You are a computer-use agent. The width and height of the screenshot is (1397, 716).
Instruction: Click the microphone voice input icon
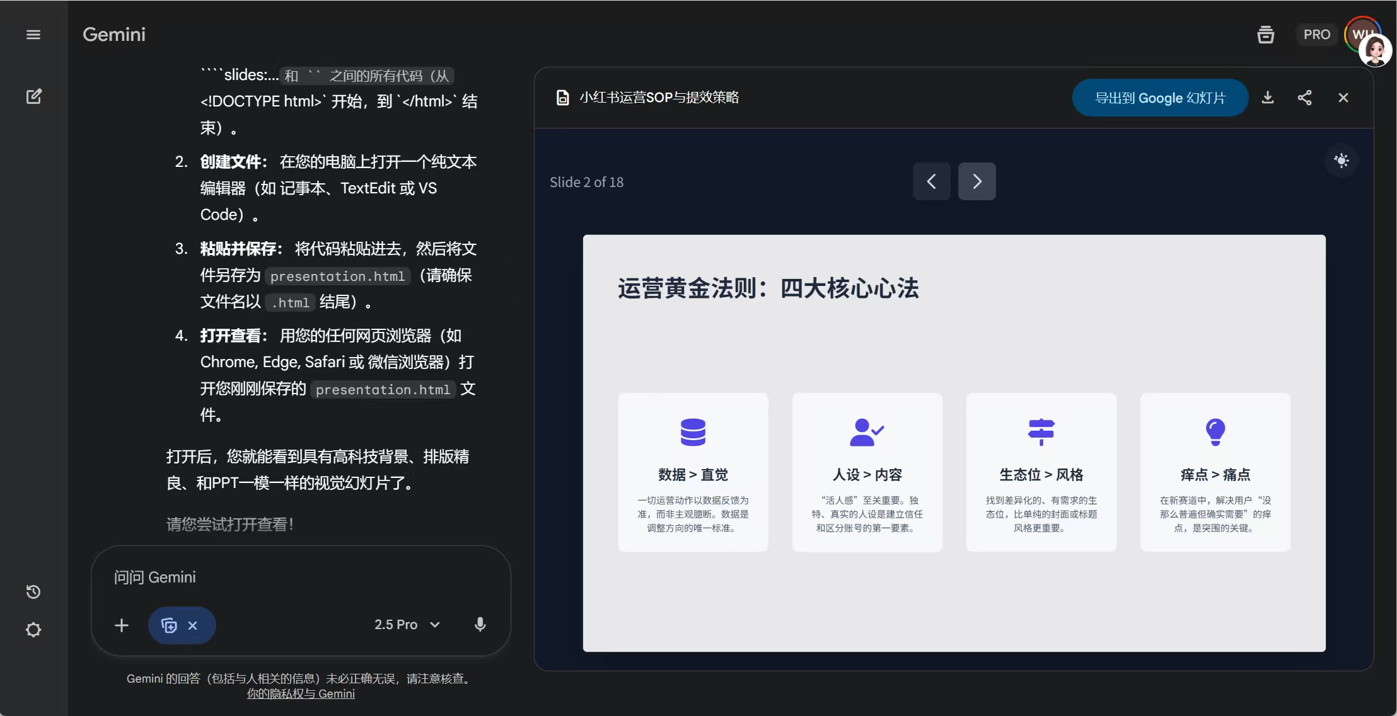coord(480,624)
